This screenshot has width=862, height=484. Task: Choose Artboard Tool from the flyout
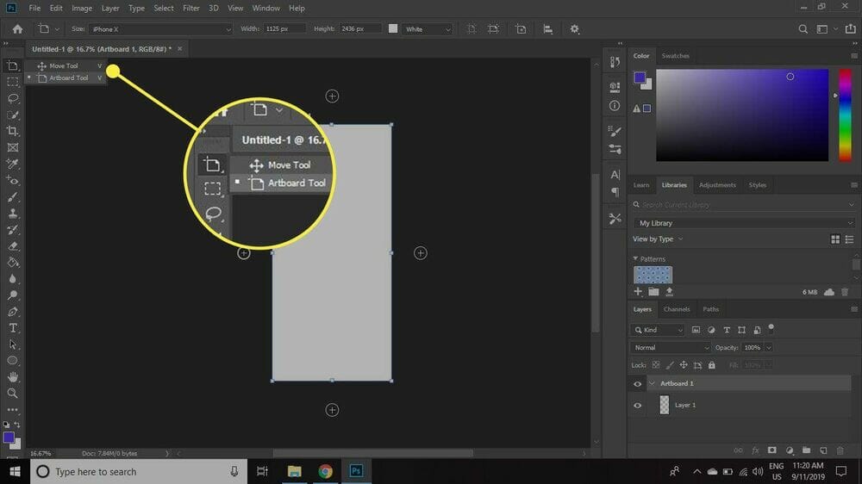[68, 78]
